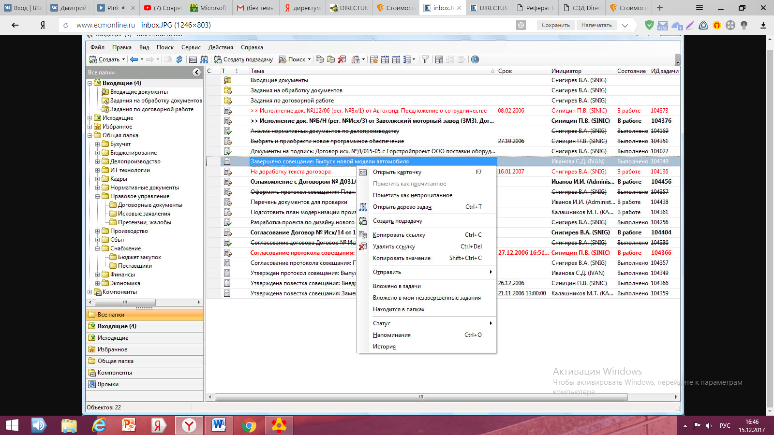Expand the Бухучет folder in tree
The height and width of the screenshot is (435, 774).
click(x=98, y=144)
